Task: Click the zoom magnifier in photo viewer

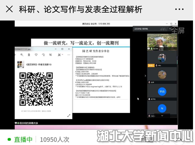Action: pyautogui.click(x=22, y=55)
